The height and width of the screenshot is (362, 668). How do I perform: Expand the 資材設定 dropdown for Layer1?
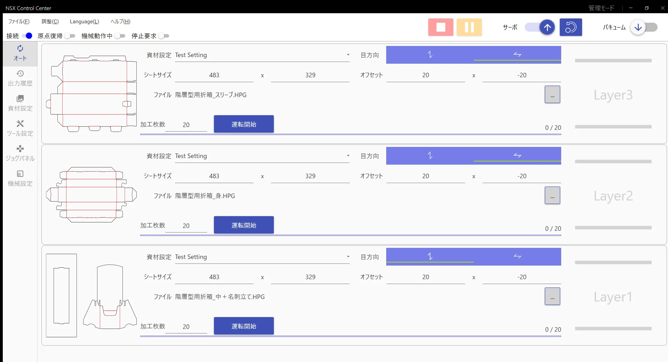pyautogui.click(x=348, y=257)
